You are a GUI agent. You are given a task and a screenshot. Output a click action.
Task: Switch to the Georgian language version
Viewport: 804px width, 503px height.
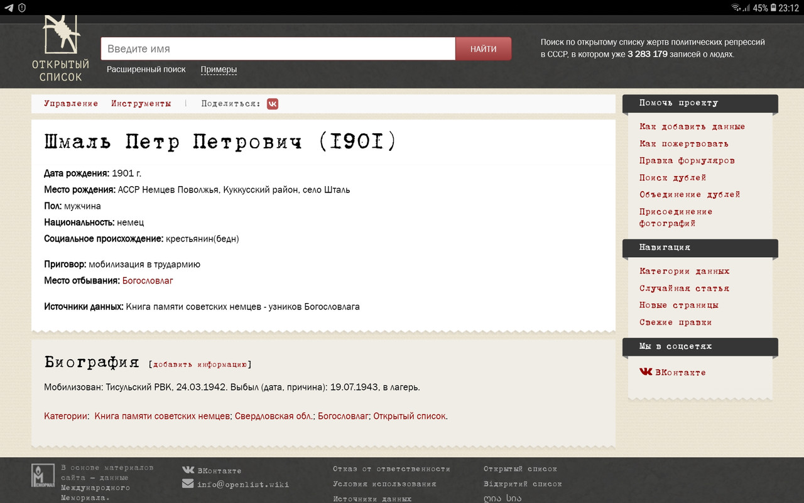click(503, 499)
